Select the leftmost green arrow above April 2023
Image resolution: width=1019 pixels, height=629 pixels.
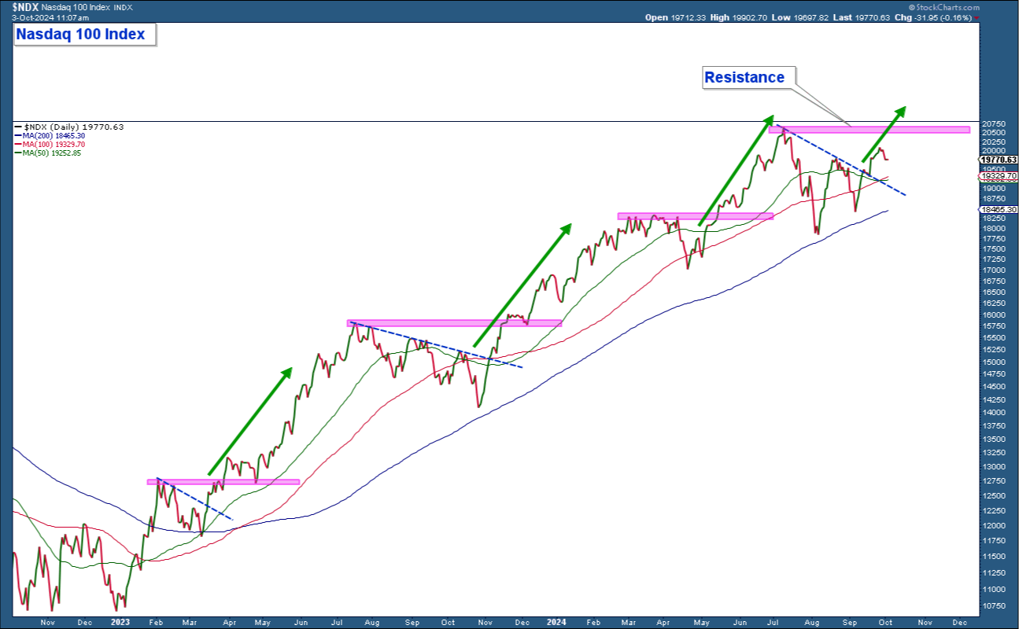coord(249,421)
